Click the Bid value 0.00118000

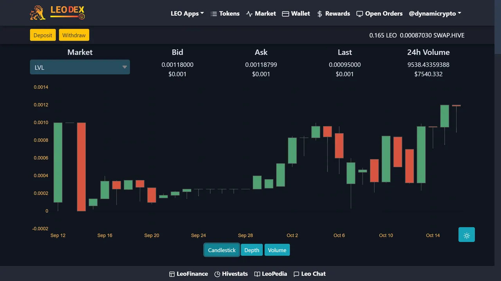(177, 65)
